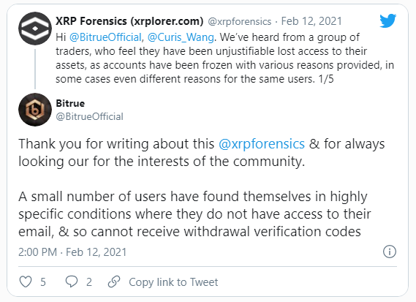Open XRP Forensics (xrplorer.com) display name
This screenshot has width=416, height=302.
(x=129, y=21)
